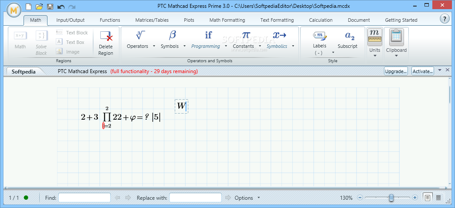Image resolution: width=455 pixels, height=208 pixels.
Task: Redo the last action
Action: 71,7
